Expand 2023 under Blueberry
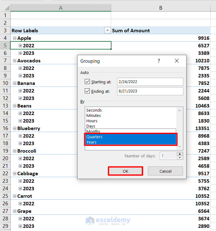The image size is (216, 231). (20, 143)
